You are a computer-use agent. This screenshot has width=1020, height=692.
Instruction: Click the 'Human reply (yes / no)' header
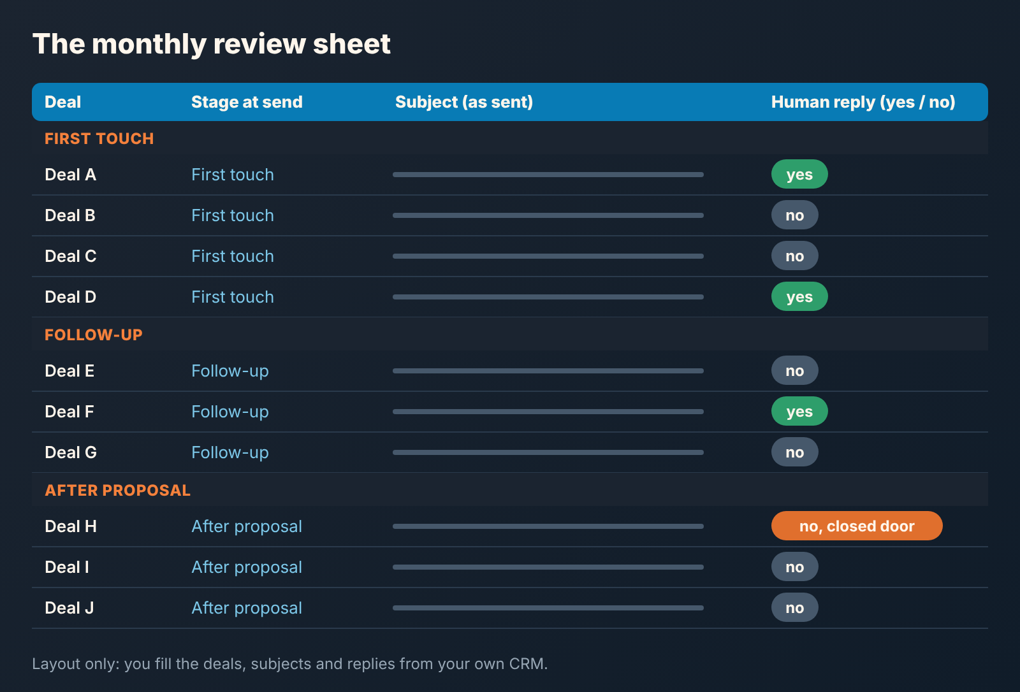(863, 102)
